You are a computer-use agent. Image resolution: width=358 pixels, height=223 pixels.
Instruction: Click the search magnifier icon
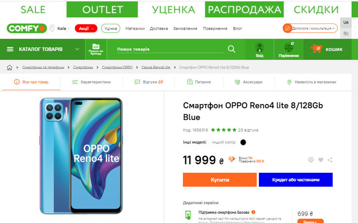coord(232,49)
